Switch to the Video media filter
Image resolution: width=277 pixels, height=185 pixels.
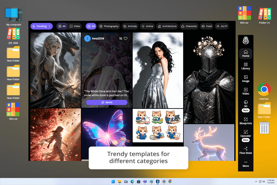(75, 26)
